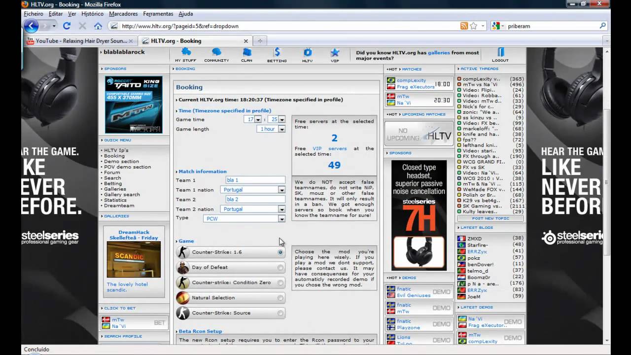Follow the VIP servers link
The image size is (631, 355).
[x=329, y=148]
